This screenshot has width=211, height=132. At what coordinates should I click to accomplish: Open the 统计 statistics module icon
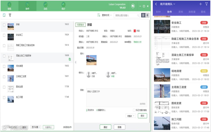[63, 4]
